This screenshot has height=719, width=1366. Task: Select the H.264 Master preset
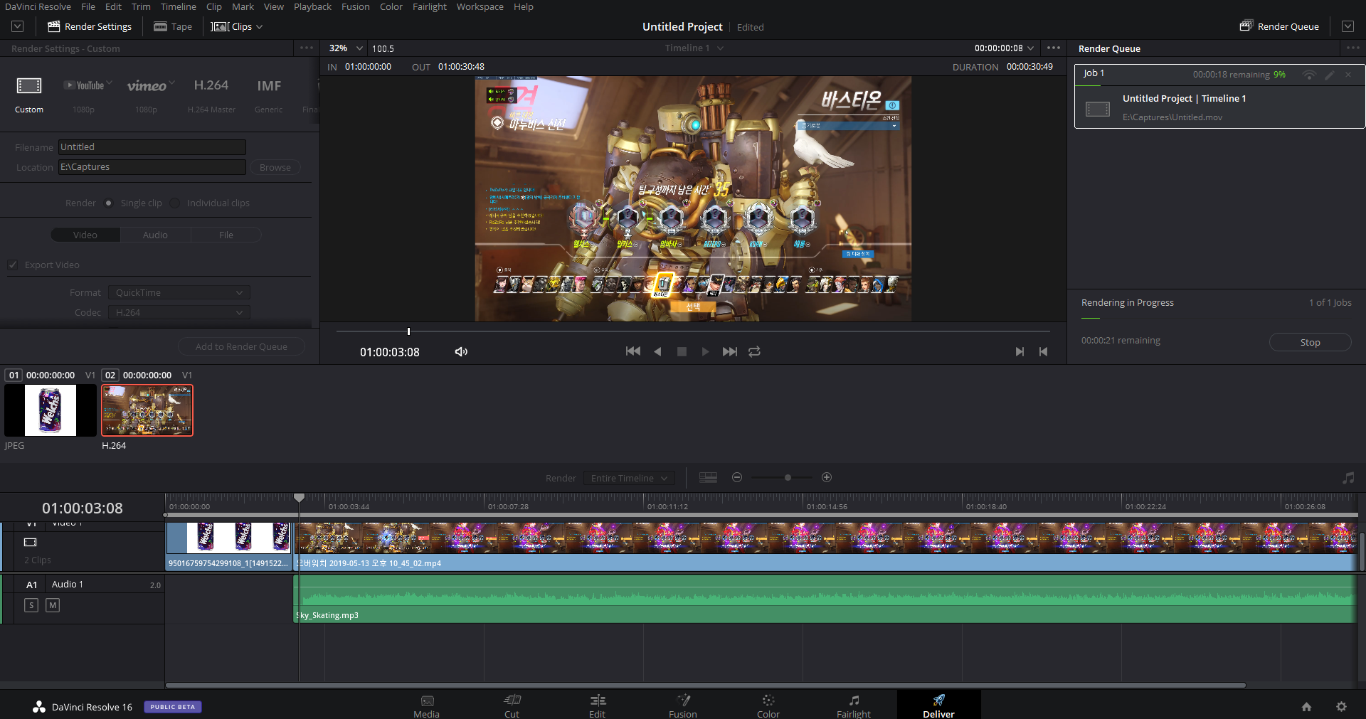click(x=211, y=95)
